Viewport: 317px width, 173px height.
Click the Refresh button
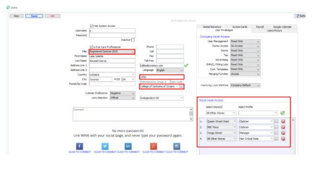tap(300, 16)
